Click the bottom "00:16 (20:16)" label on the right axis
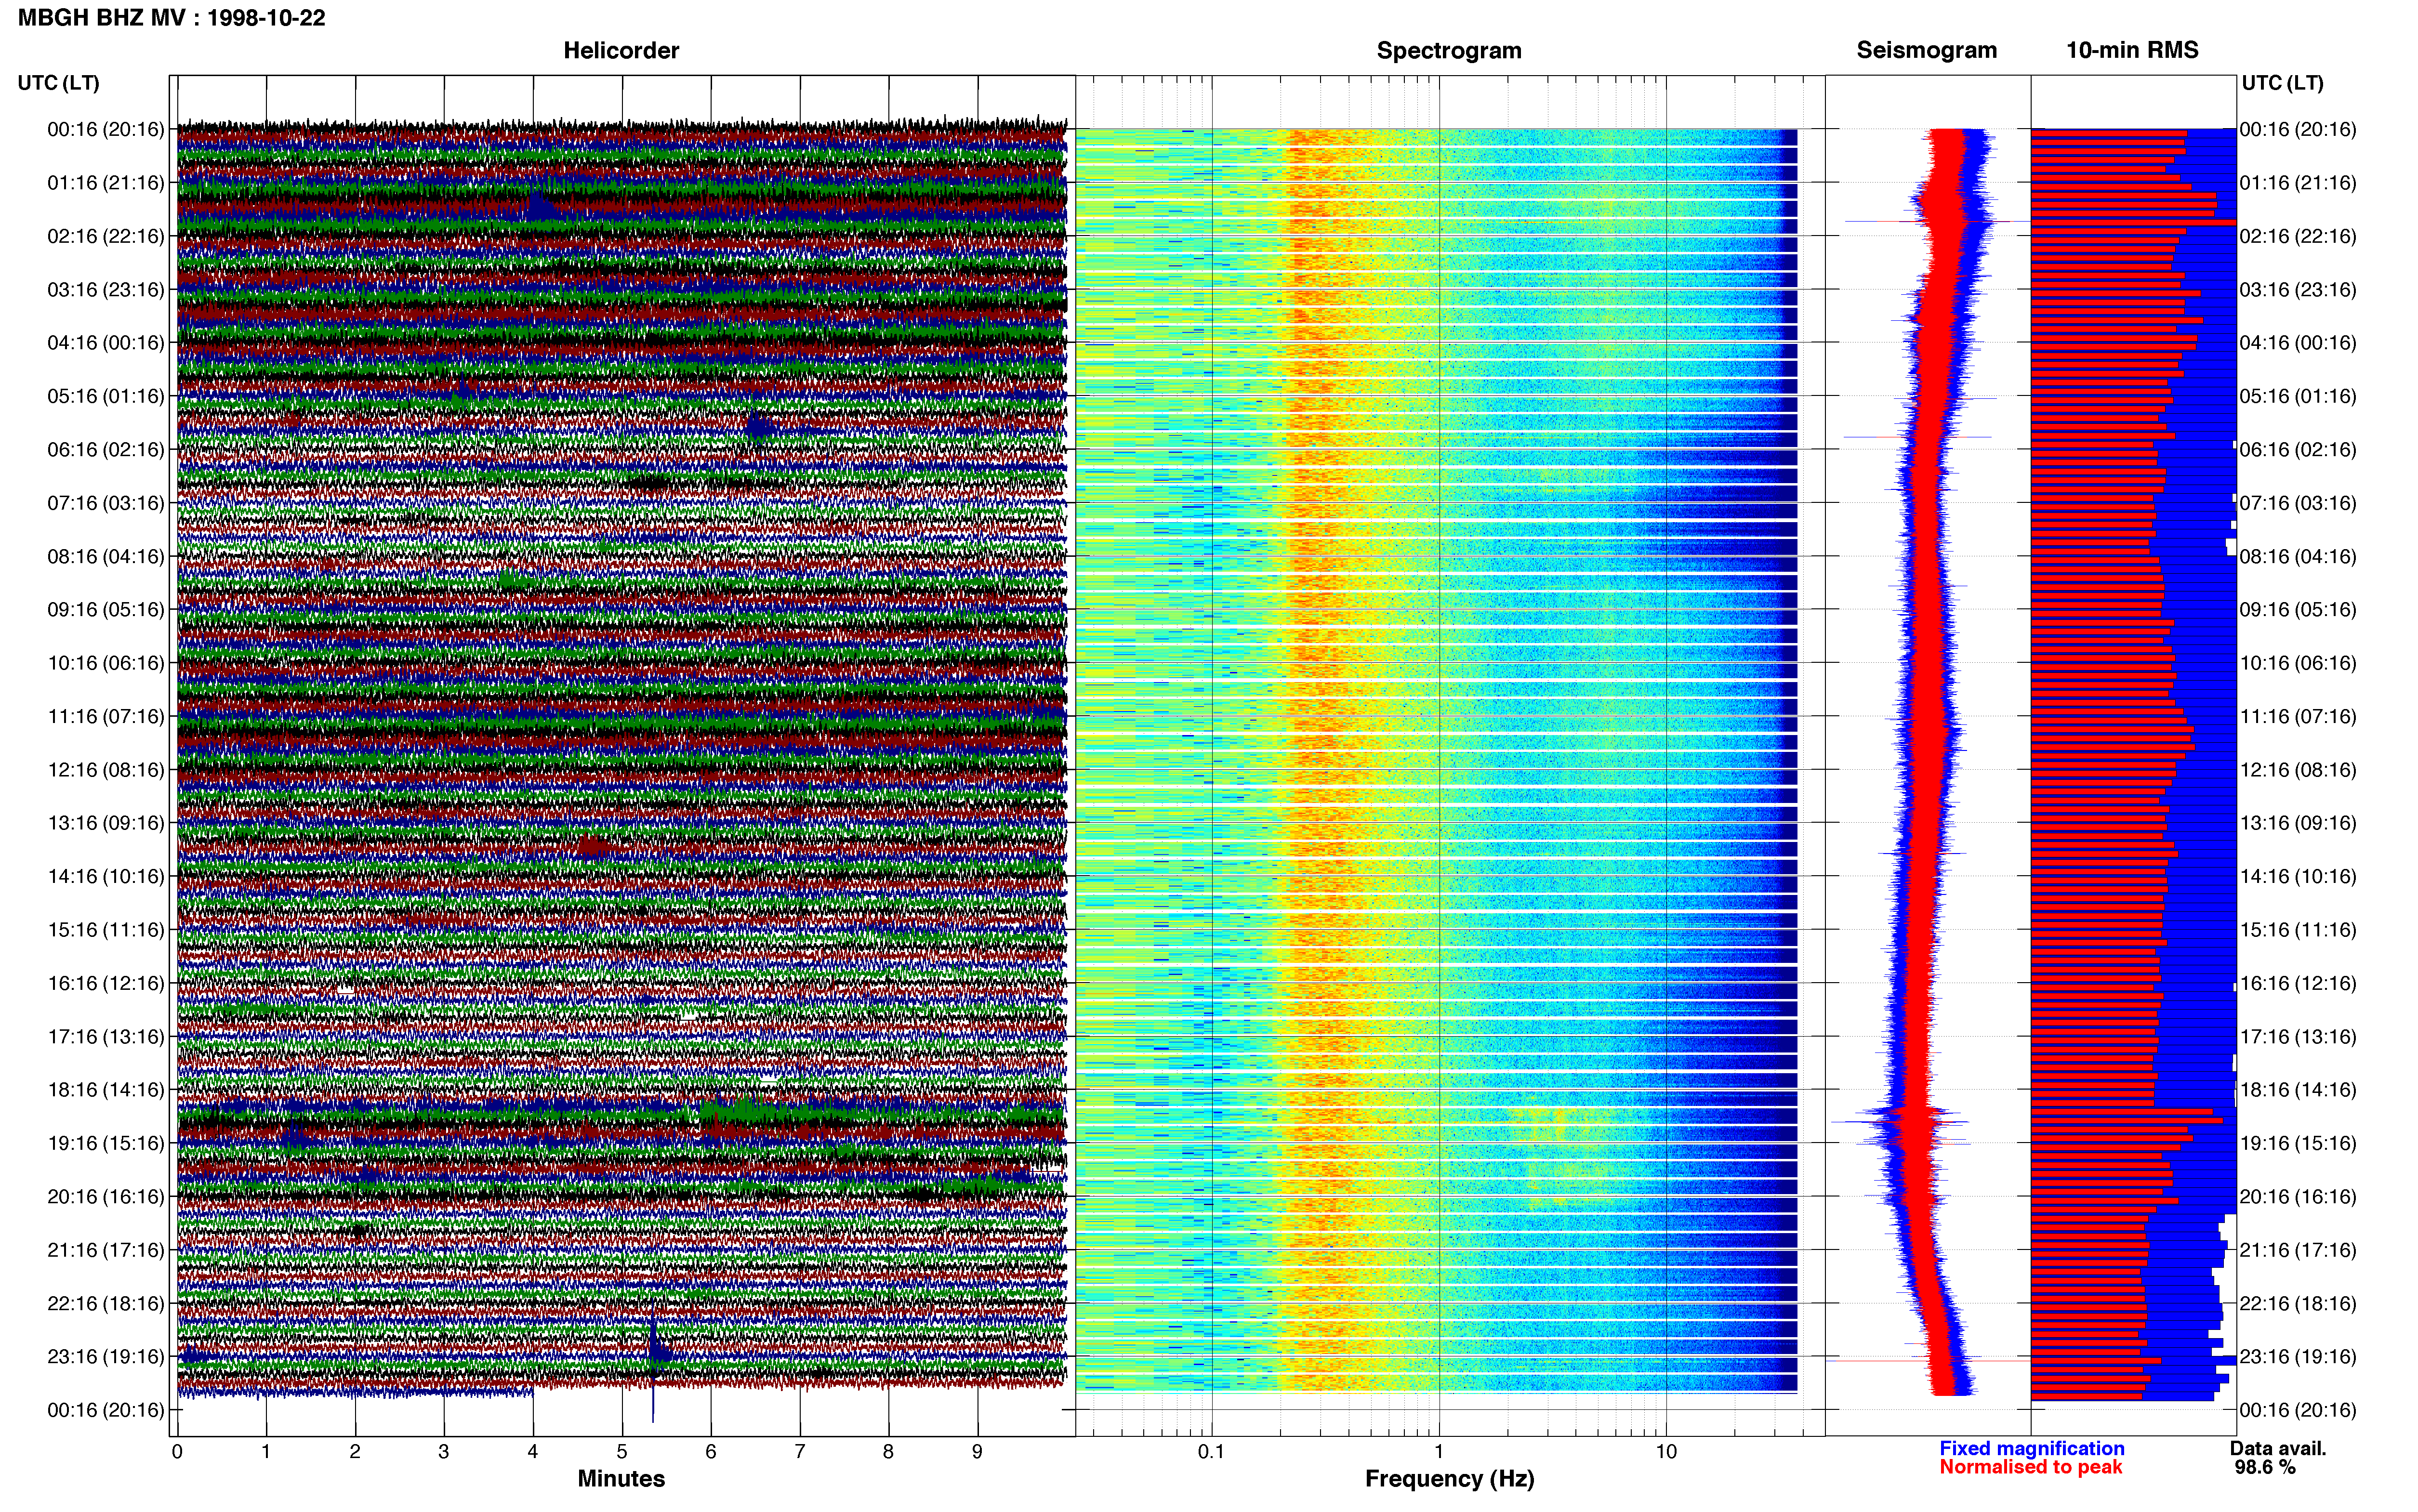The width and height of the screenshot is (2418, 1512). click(2298, 1410)
